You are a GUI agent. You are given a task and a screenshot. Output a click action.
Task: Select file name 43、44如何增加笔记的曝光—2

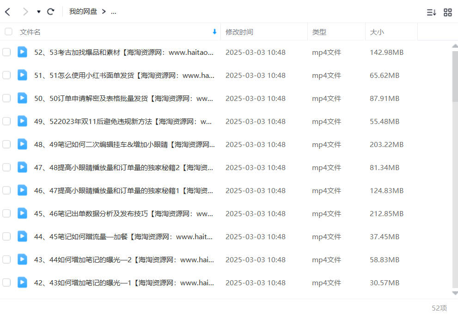pos(124,260)
